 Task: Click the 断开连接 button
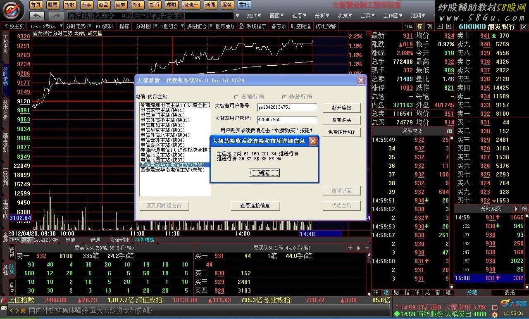coord(341,108)
